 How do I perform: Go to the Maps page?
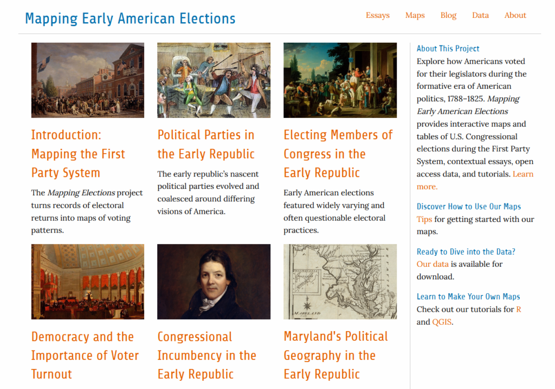pyautogui.click(x=415, y=15)
